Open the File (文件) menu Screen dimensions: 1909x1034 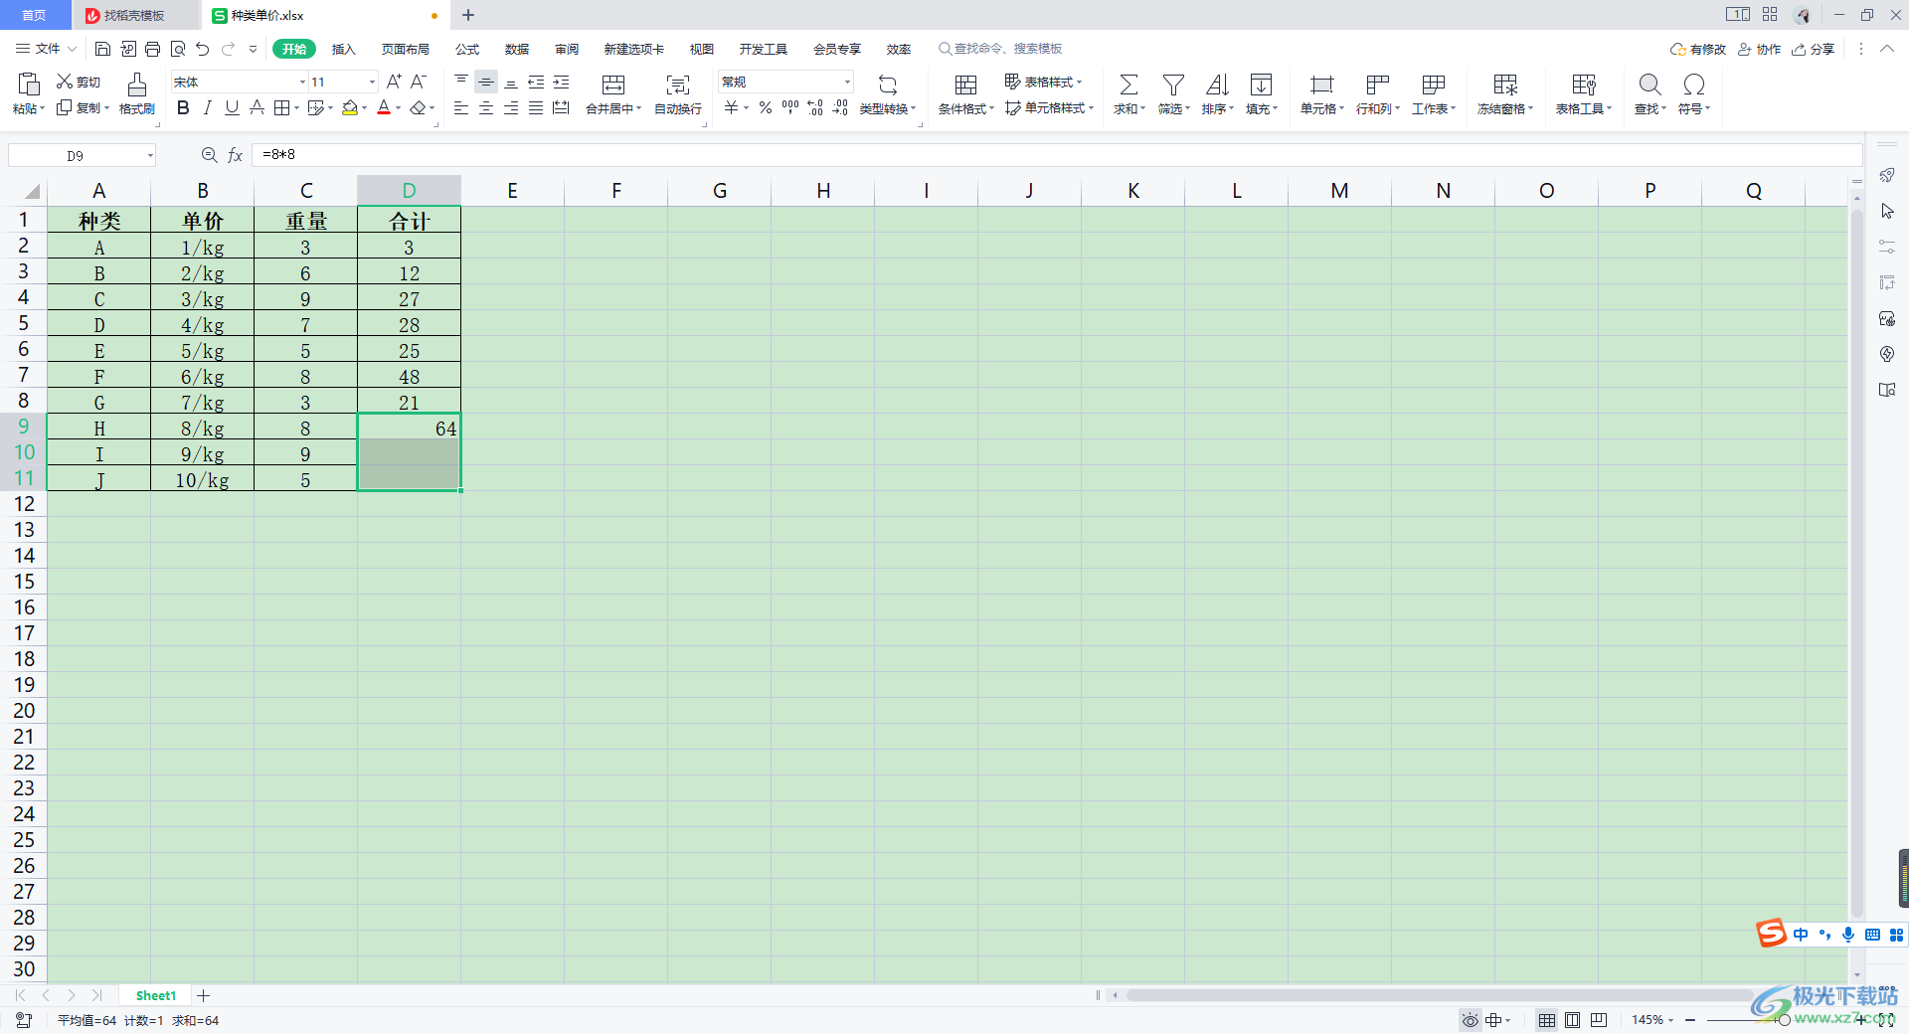click(x=46, y=49)
